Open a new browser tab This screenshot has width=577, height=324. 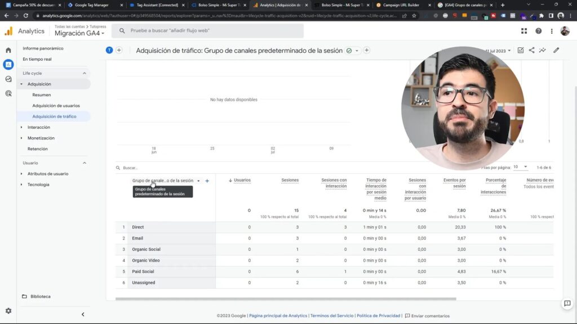click(x=503, y=5)
